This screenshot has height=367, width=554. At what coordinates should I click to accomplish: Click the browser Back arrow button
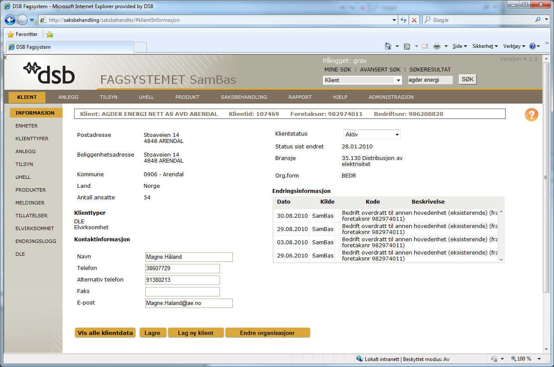coord(10,20)
